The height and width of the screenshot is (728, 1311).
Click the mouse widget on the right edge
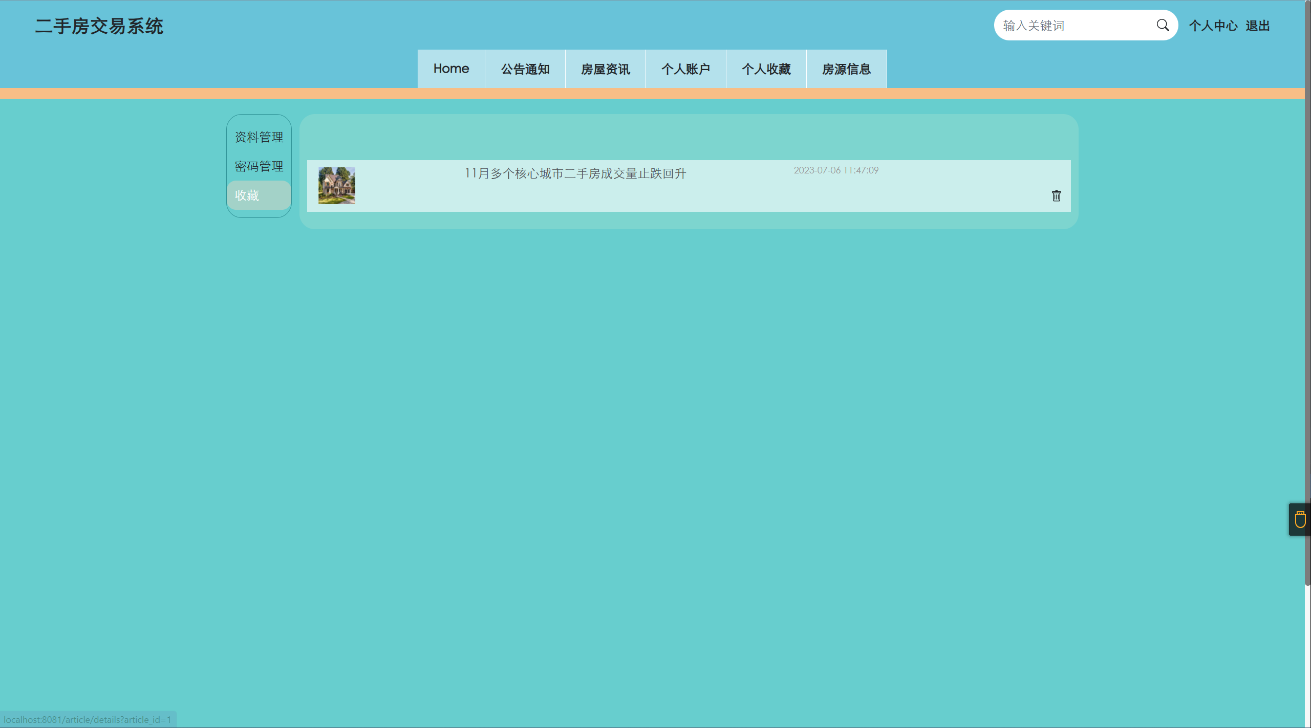coord(1300,519)
